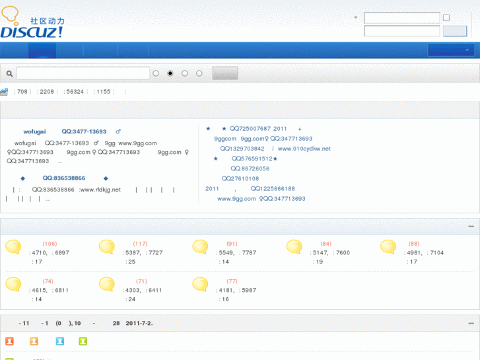The image size is (480, 360).
Task: Click the forum statistics chart icon
Action: pos(5,92)
